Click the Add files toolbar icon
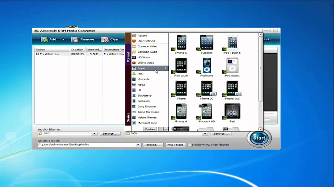The image size is (334, 187). click(x=45, y=39)
